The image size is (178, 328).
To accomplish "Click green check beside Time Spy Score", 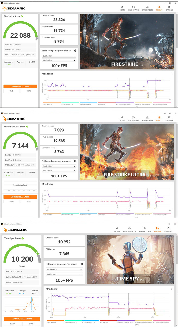I will pos(23,238).
